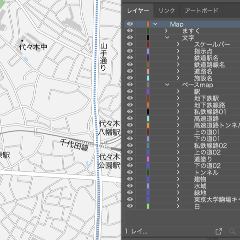Expand the 指示点 sublayer
Image resolution: width=240 pixels, height=240 pixels.
(x=178, y=51)
